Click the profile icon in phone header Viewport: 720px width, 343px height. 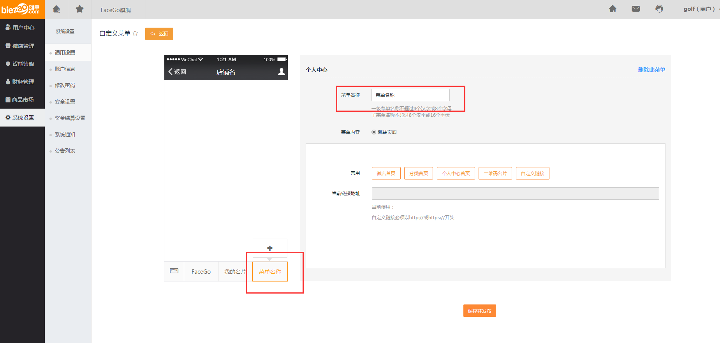[281, 72]
